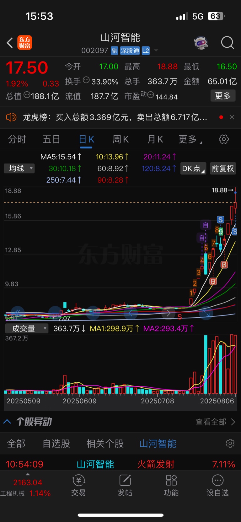Viewport: 241px width, 522px height.
Task: Open the 火箭发射 alert row
Action: point(120,464)
